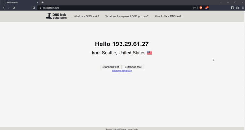Open the Brave Wallet icon
This screenshot has height=130, width=245.
tap(237, 8)
